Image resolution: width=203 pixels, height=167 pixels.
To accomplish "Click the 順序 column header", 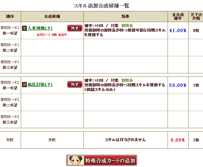I will (10, 17).
